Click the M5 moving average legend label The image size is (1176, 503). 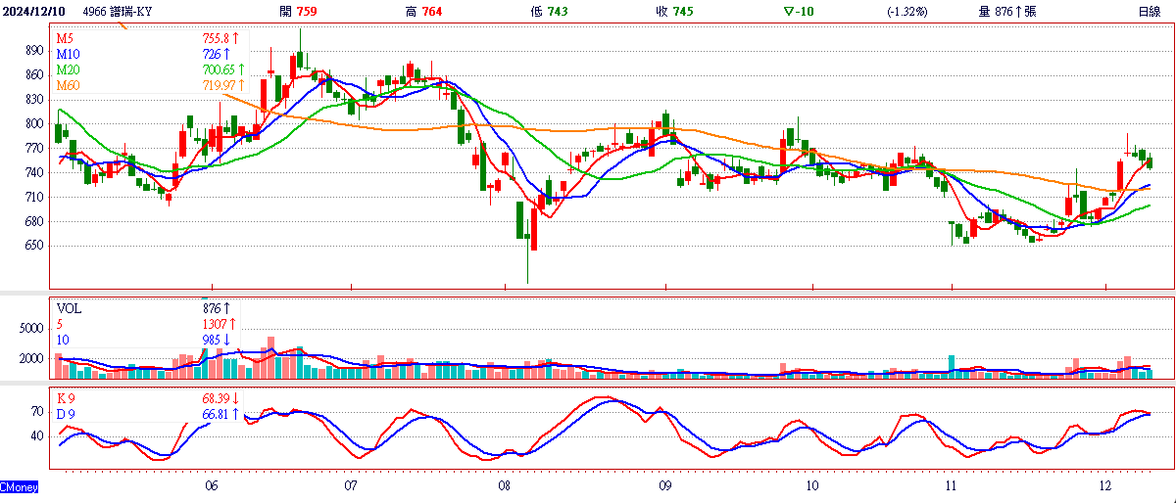pyautogui.click(x=66, y=37)
